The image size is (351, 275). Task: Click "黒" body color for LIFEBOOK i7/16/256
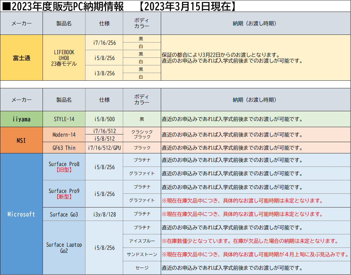coord(142,38)
